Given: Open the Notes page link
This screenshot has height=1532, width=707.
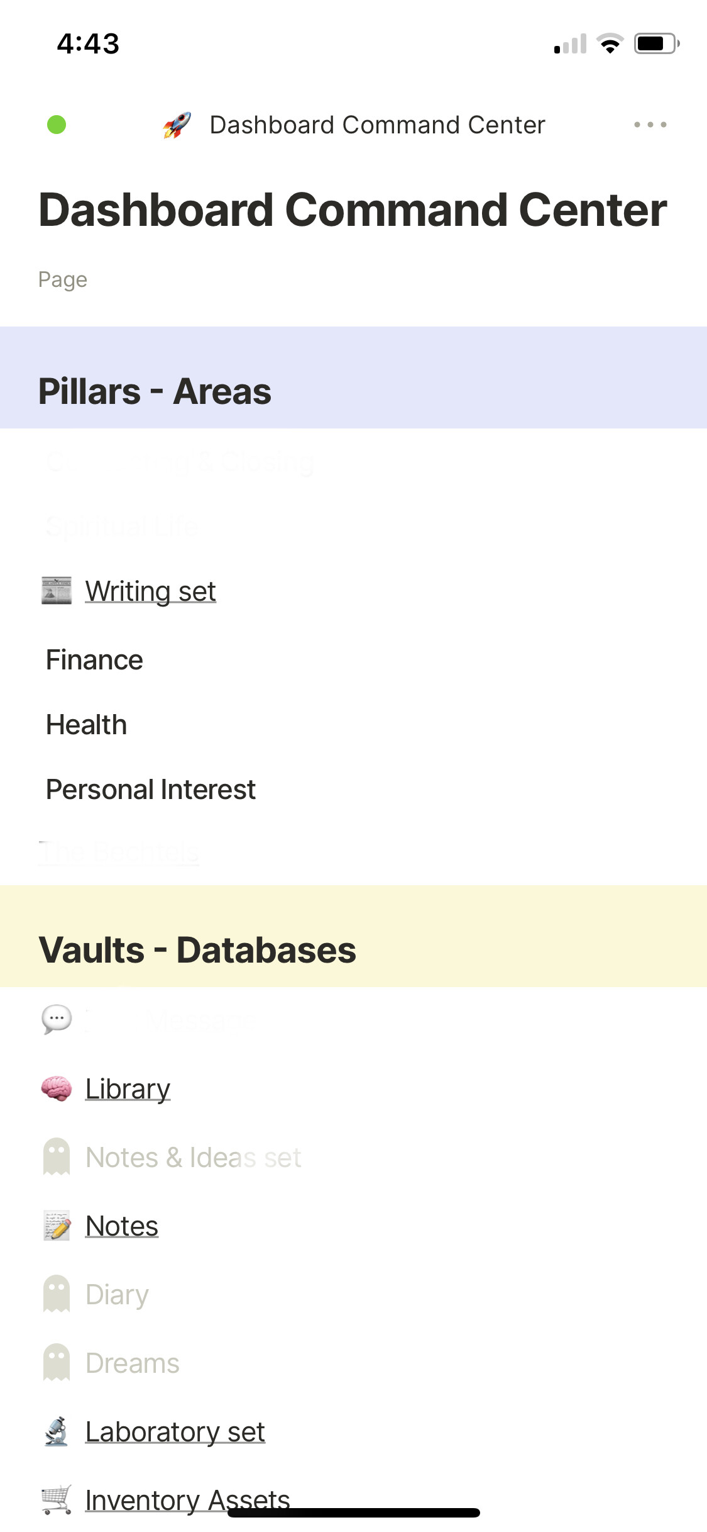Looking at the screenshot, I should point(122,1226).
